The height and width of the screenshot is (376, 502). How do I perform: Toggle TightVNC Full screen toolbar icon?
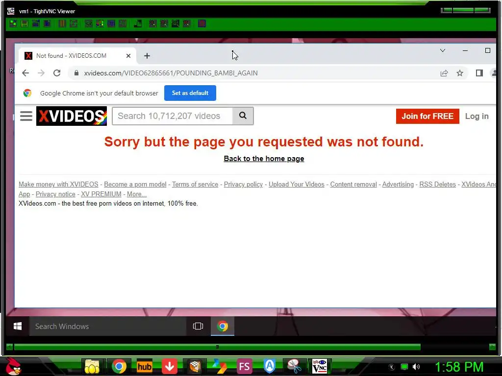click(201, 23)
